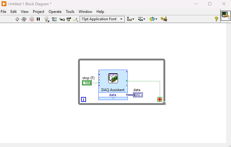Open the Distribute Objects dropdown
The height and width of the screenshot is (147, 231).
pos(141,19)
